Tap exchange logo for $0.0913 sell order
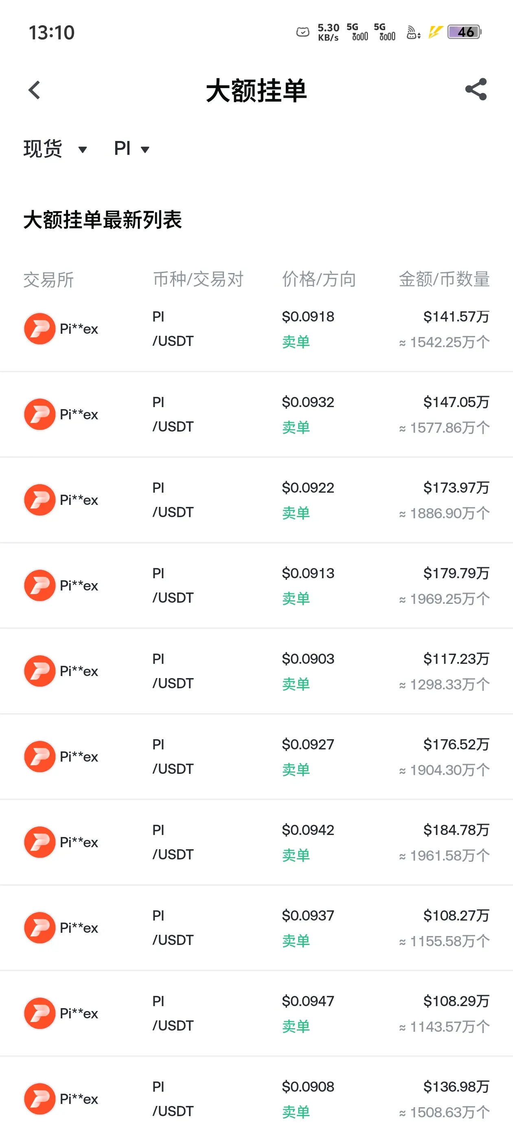Image resolution: width=513 pixels, height=1141 pixels. [39, 585]
